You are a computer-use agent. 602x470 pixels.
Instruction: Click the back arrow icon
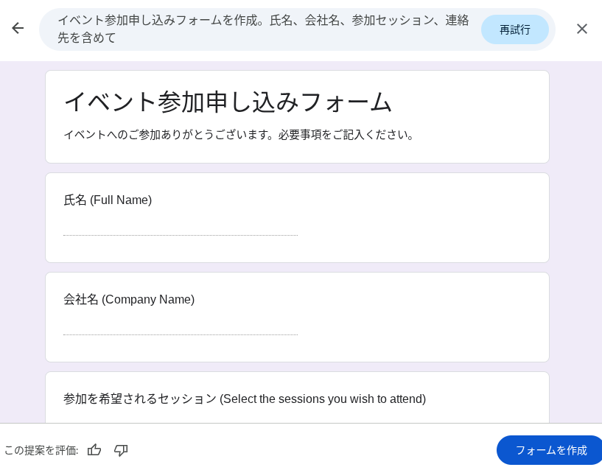(18, 29)
